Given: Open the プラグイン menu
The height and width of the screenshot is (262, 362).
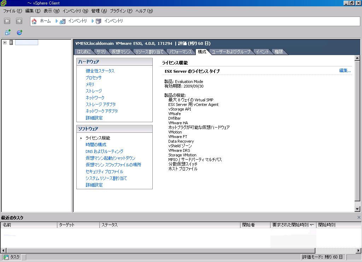Looking at the screenshot, I should [x=121, y=11].
